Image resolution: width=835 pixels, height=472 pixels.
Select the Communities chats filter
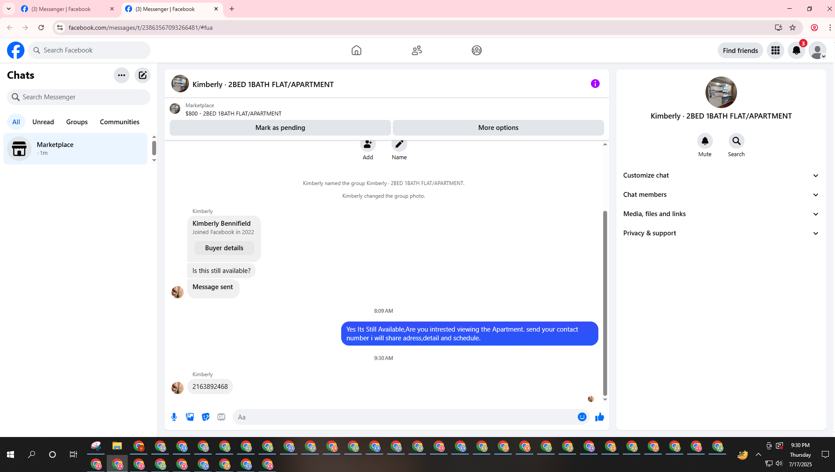(119, 122)
